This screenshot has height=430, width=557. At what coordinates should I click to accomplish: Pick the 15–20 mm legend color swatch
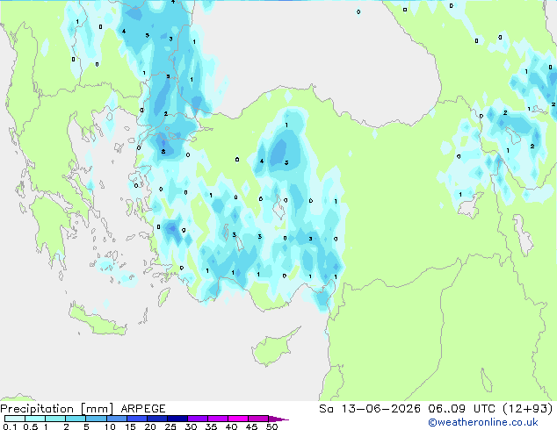[136, 419]
